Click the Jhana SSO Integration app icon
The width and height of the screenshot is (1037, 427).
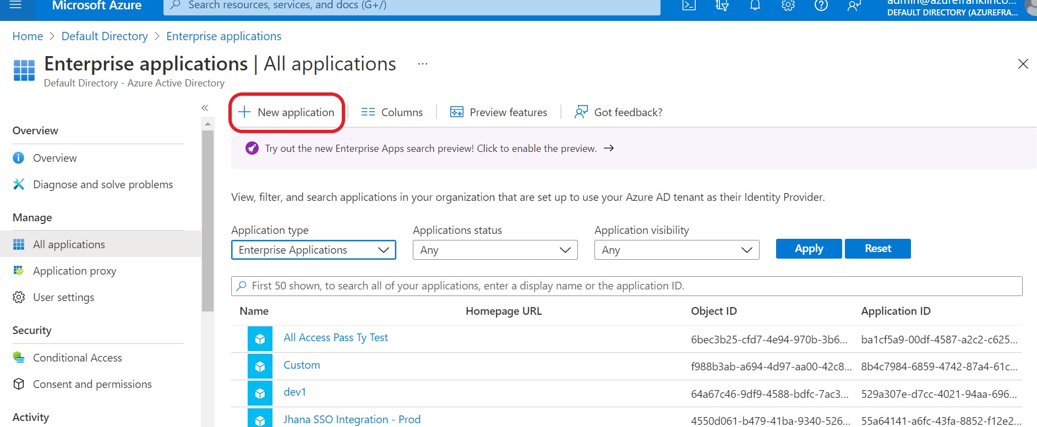coord(260,418)
